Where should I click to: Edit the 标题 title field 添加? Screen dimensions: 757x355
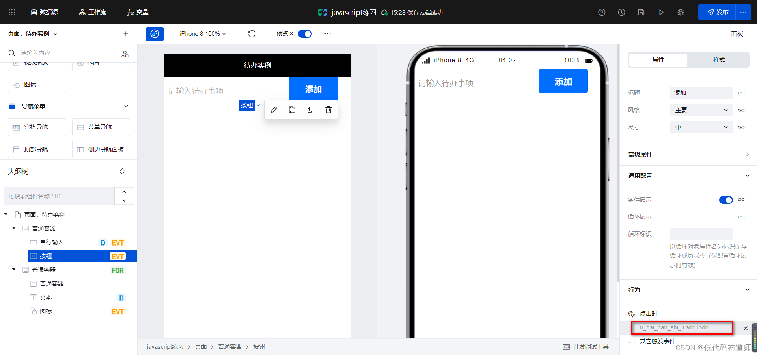pyautogui.click(x=701, y=93)
